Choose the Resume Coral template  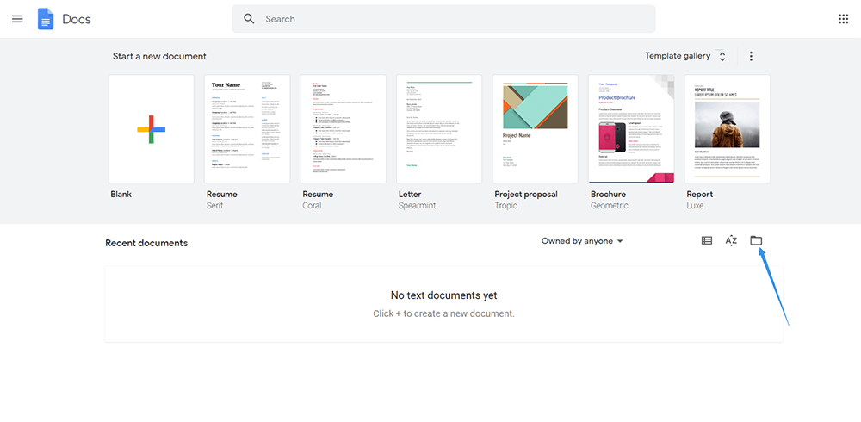344,129
